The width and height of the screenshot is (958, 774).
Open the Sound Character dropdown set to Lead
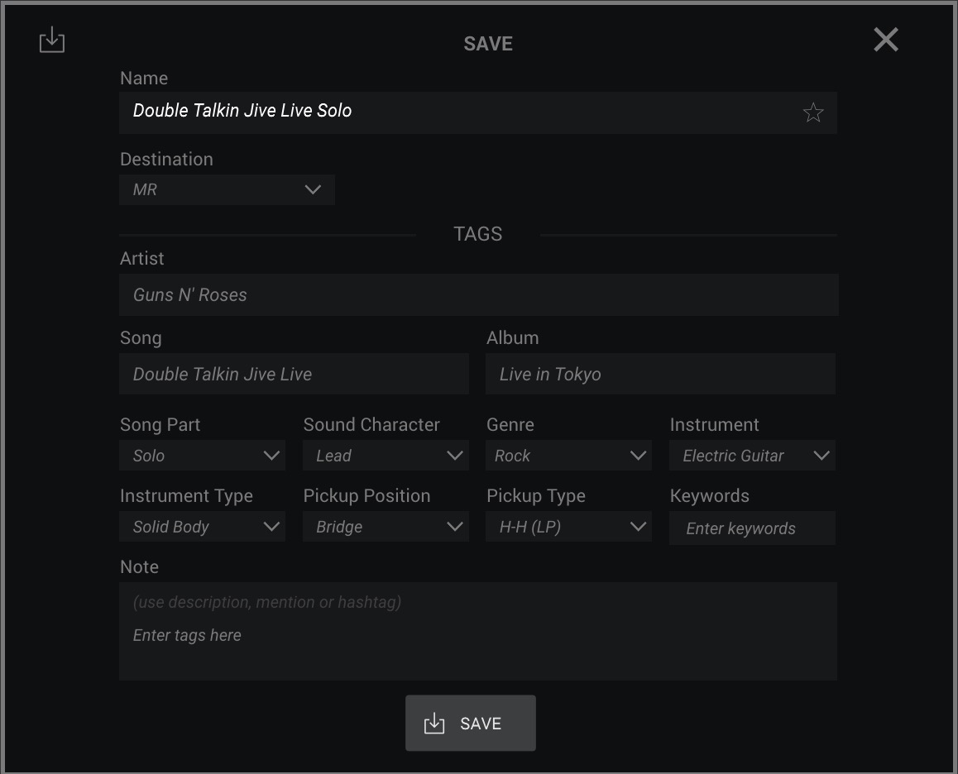(x=386, y=456)
